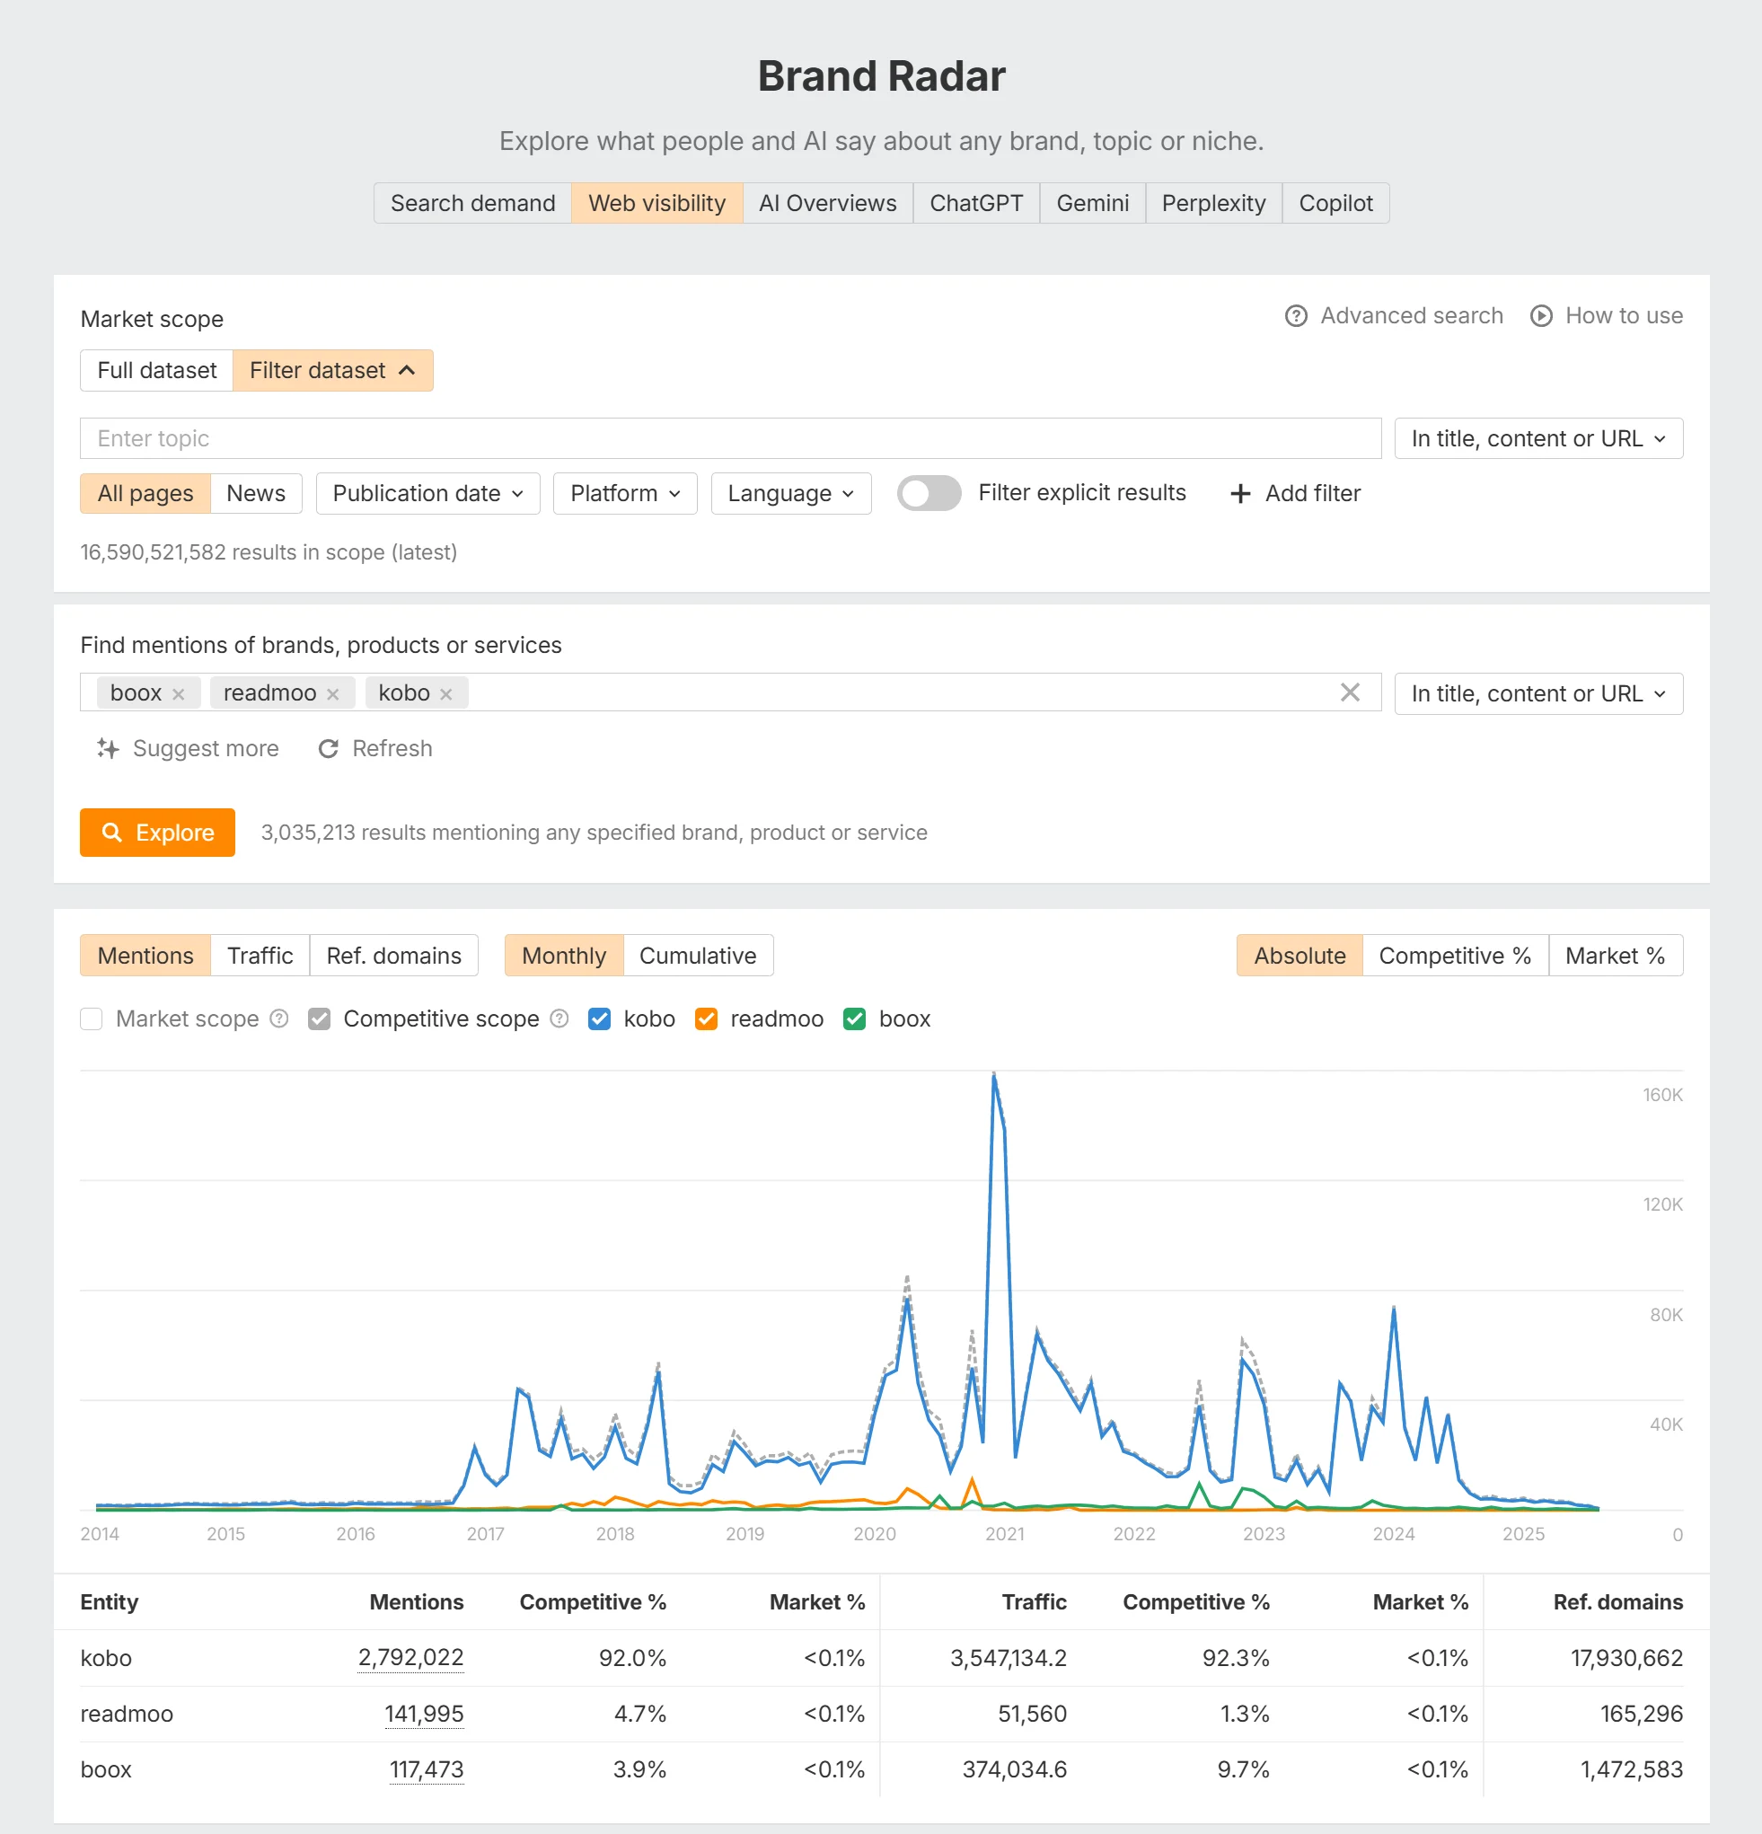Screen dimensions: 1762x1834
Task: Toggle the Filter explicit results switch
Action: (x=929, y=493)
